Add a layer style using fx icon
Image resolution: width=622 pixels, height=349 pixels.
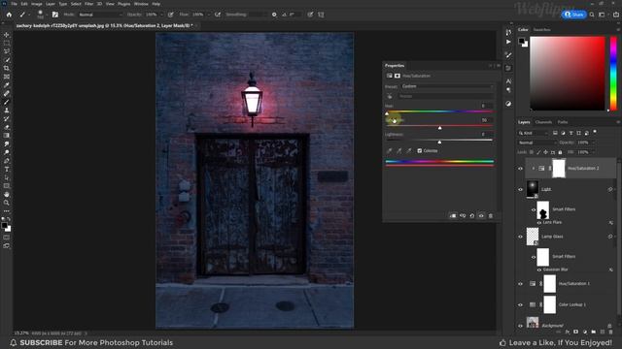click(x=568, y=332)
